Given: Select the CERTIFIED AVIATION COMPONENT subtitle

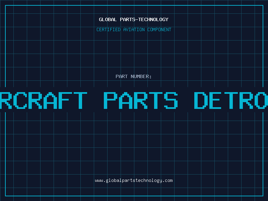Looking at the screenshot, I should click(x=134, y=29).
